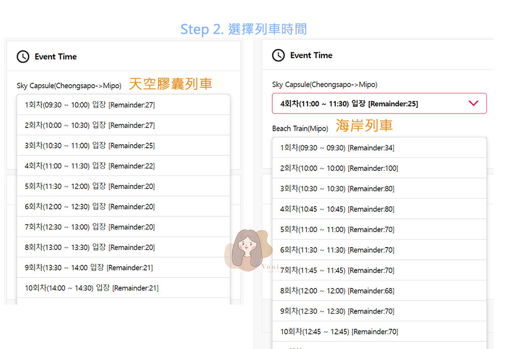The width and height of the screenshot is (505, 349).
Task: Select Beach Train 8회차(12:00) Remainder:68
Action: coord(379,291)
